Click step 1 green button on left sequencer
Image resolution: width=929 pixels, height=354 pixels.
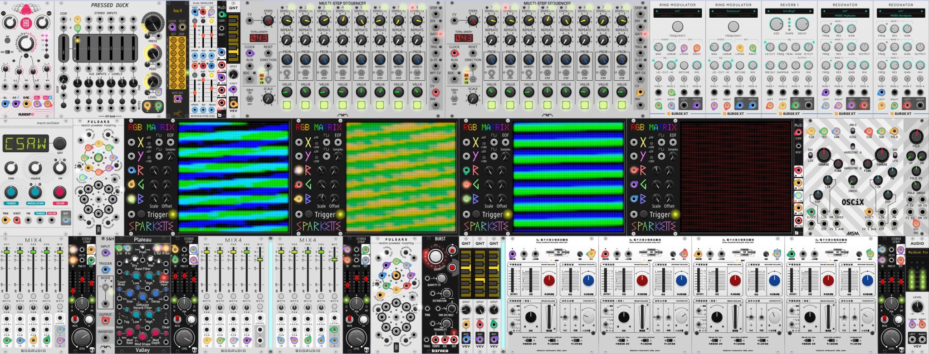(287, 105)
